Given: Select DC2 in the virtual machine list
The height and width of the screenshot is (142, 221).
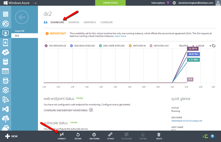Looking at the screenshot, I should 17,36.
